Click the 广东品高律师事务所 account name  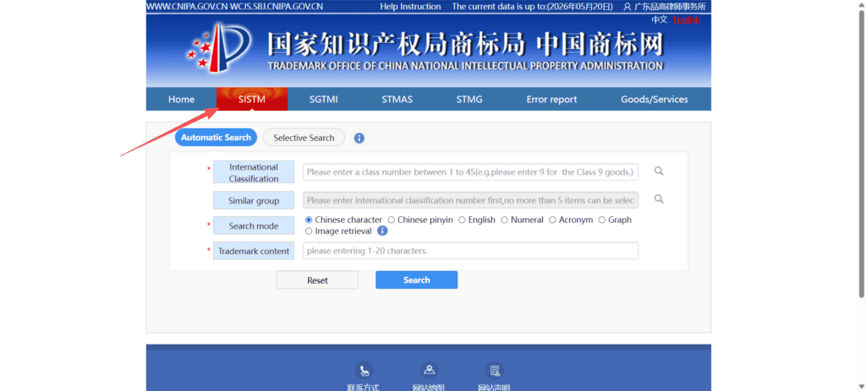(670, 7)
